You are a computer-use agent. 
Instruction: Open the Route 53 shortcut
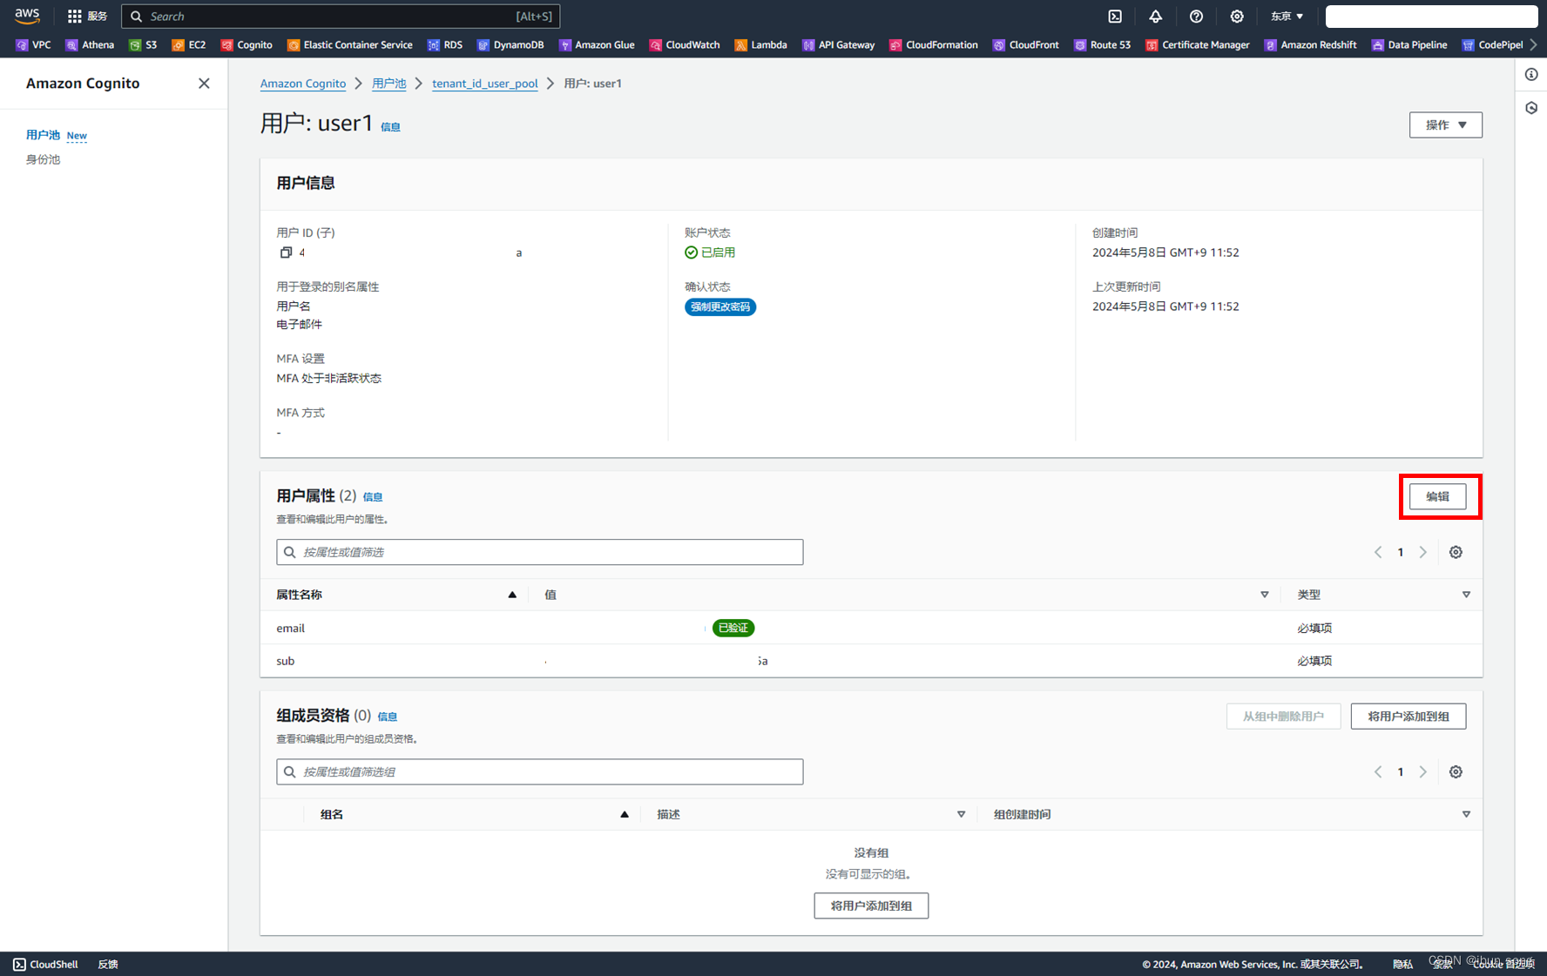pos(1103,45)
